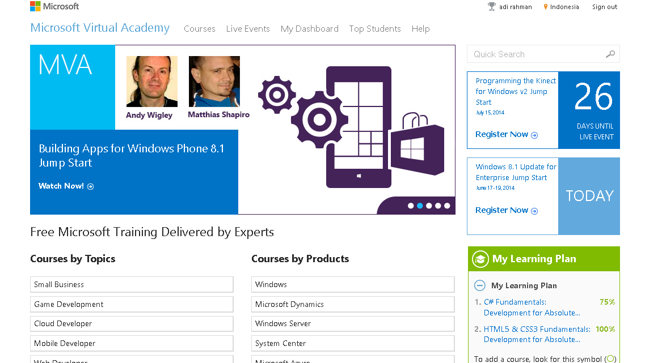The image size is (662, 363).
Task: Open the Courses menu
Action: coord(200,29)
